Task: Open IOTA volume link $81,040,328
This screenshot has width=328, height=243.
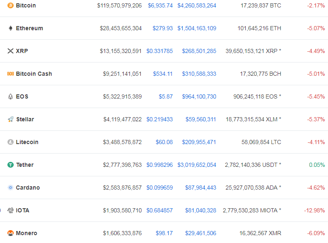Action: (201, 211)
